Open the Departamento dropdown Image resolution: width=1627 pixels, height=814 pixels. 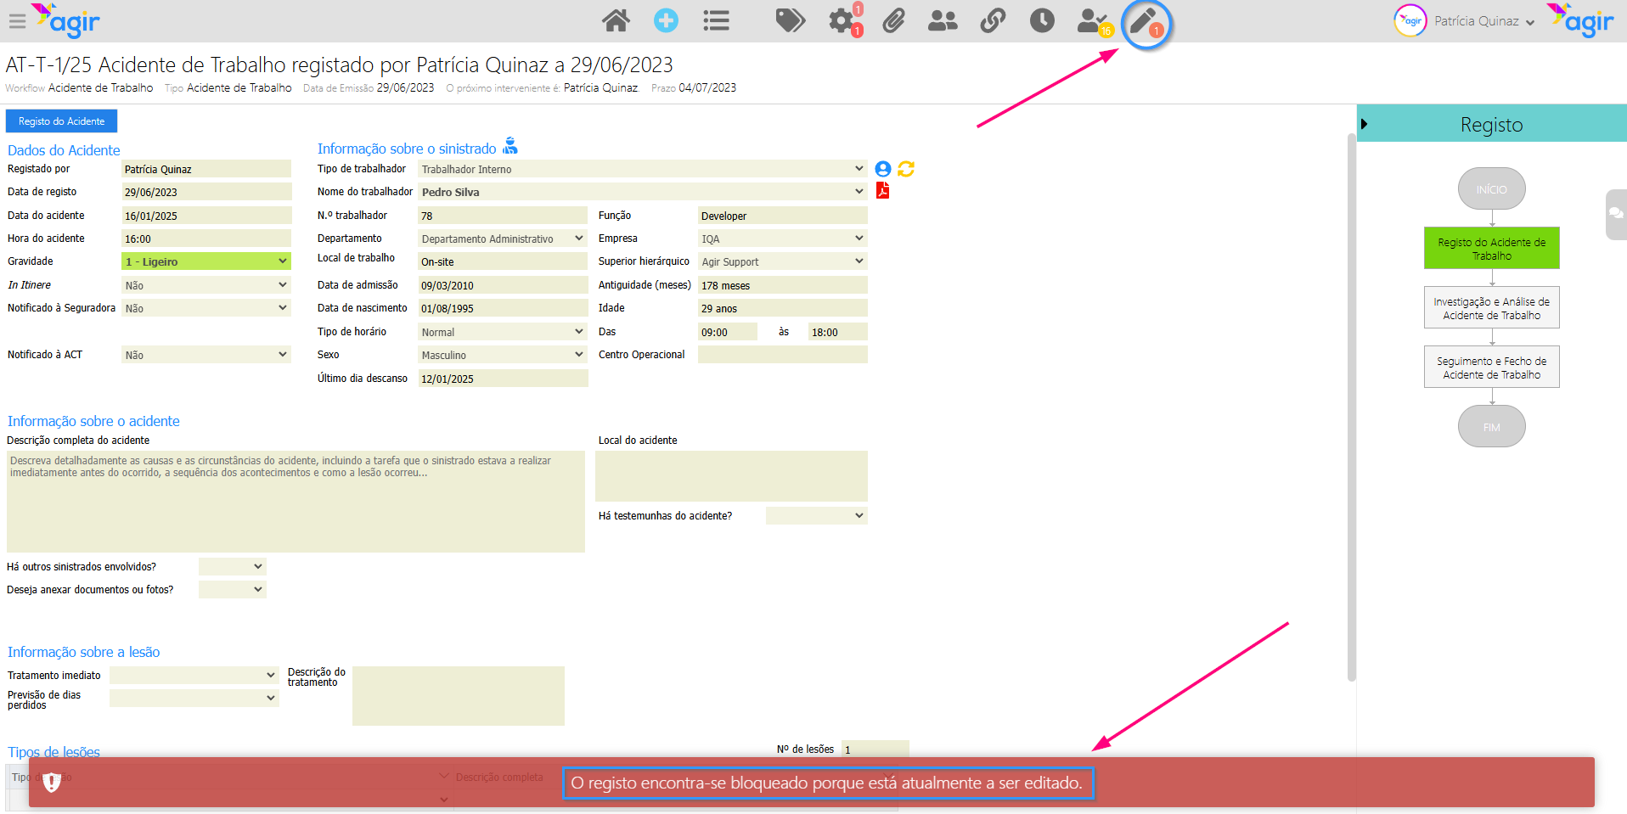point(503,239)
